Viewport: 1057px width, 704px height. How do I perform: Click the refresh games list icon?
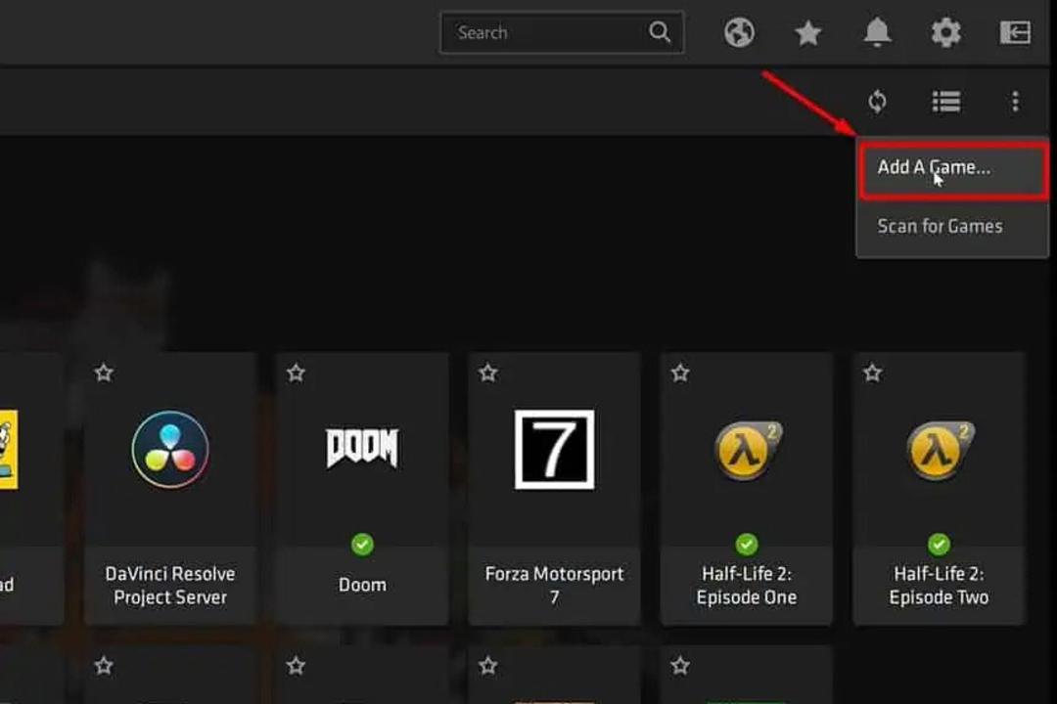click(877, 102)
